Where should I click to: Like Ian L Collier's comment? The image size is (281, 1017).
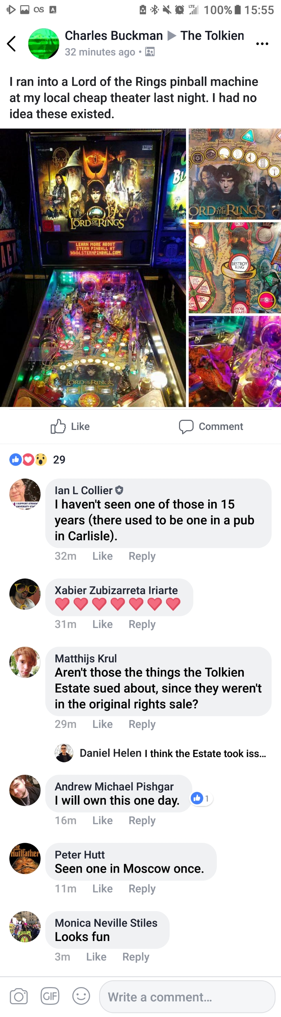103,556
